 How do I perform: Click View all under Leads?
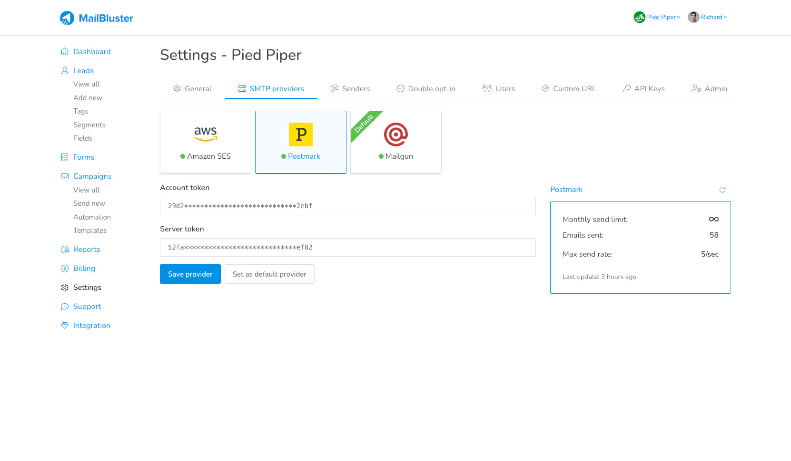click(87, 84)
